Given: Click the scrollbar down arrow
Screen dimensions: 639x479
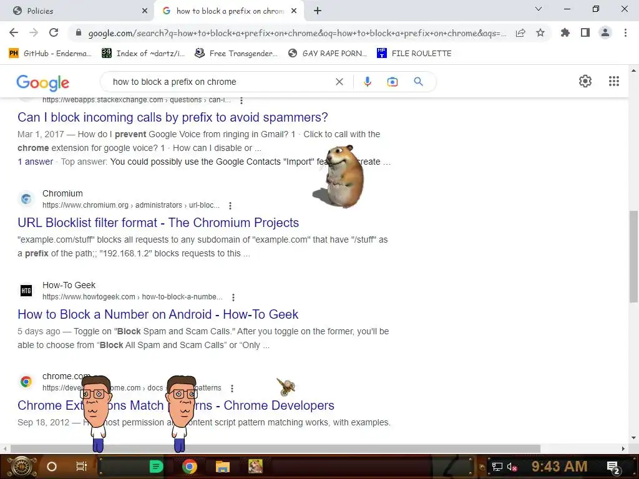Looking at the screenshot, I should [633, 438].
